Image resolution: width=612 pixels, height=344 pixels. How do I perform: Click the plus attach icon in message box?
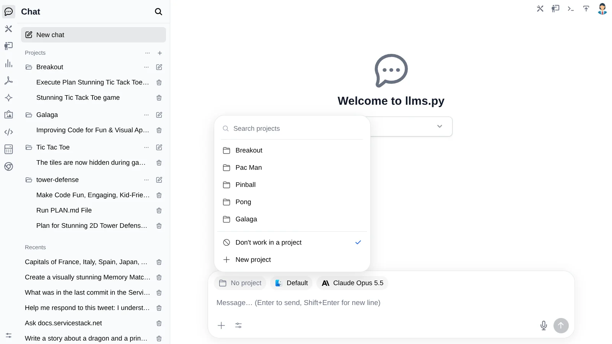(221, 326)
